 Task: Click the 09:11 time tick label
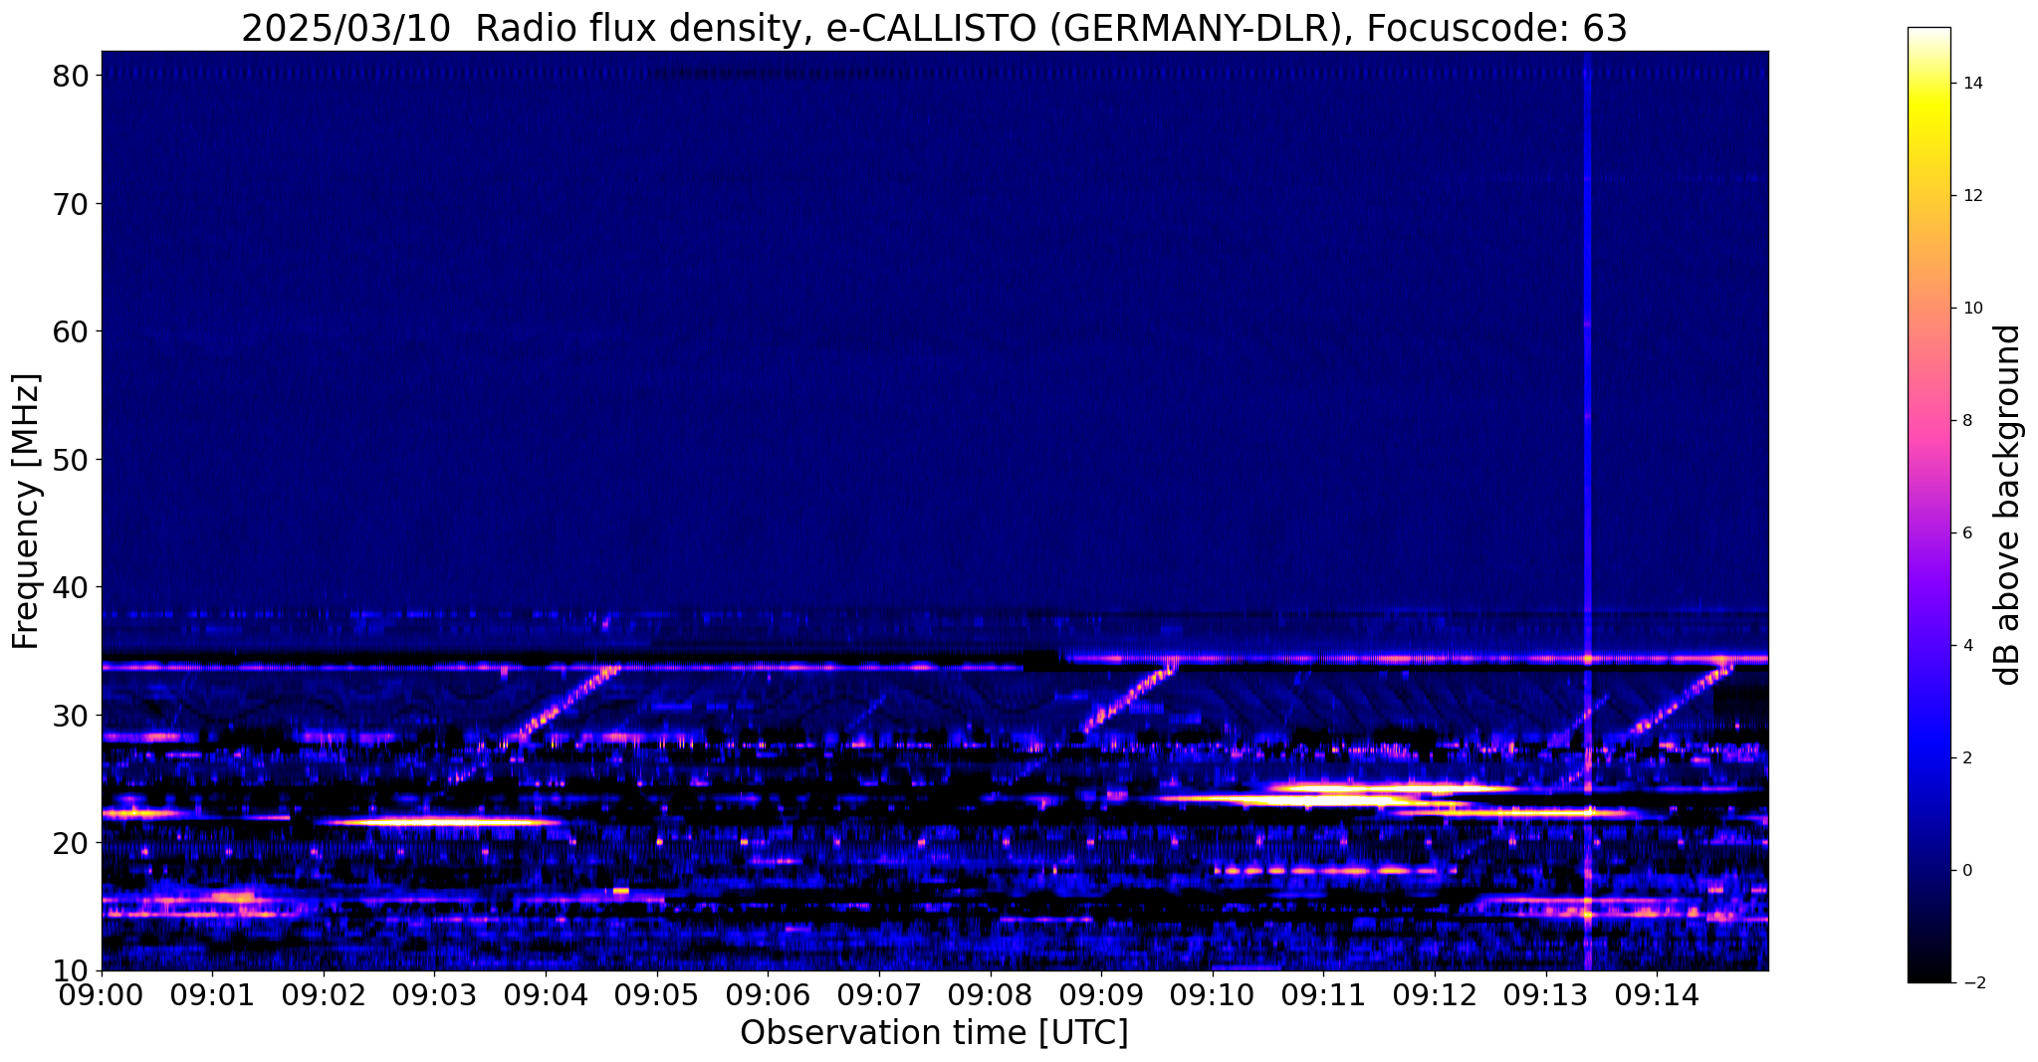pyautogui.click(x=1323, y=994)
